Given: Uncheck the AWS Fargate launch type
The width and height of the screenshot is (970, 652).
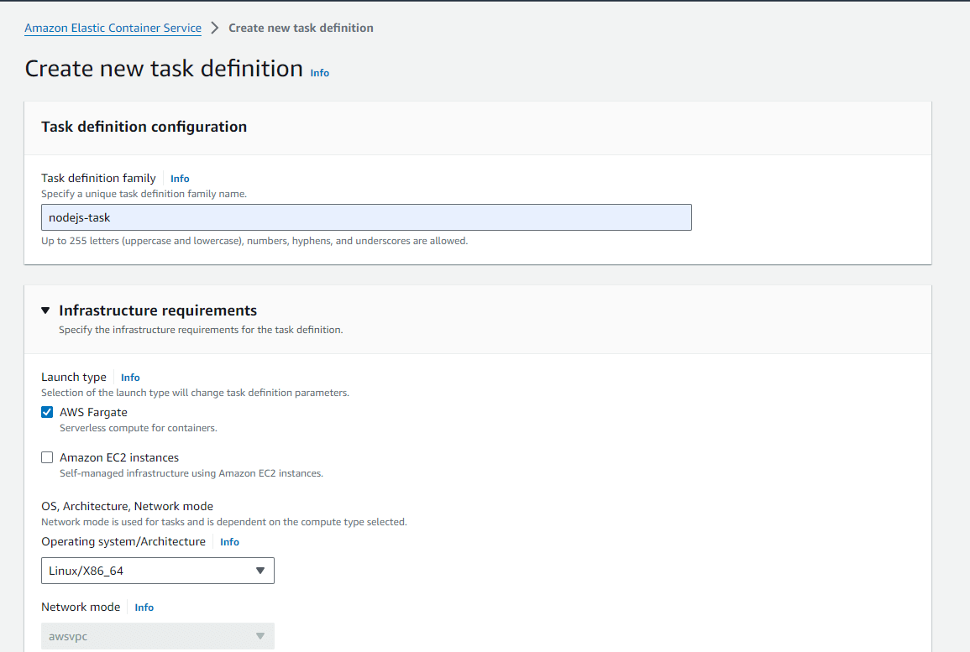Looking at the screenshot, I should (x=47, y=412).
